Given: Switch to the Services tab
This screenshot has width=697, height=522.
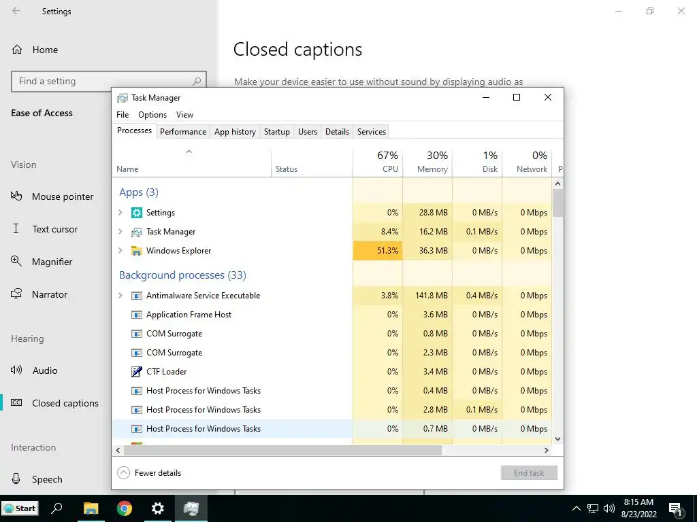Looking at the screenshot, I should (372, 132).
